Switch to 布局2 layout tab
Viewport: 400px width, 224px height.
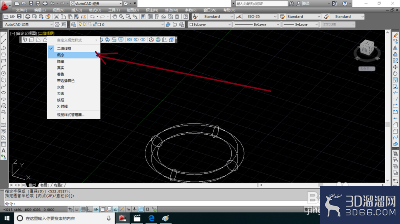click(58, 185)
